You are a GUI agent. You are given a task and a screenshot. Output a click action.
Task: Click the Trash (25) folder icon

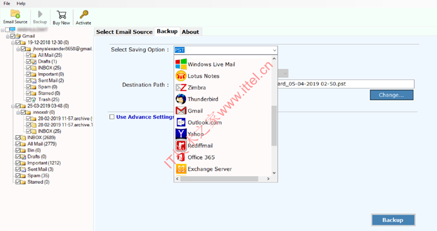pyautogui.click(x=34, y=100)
